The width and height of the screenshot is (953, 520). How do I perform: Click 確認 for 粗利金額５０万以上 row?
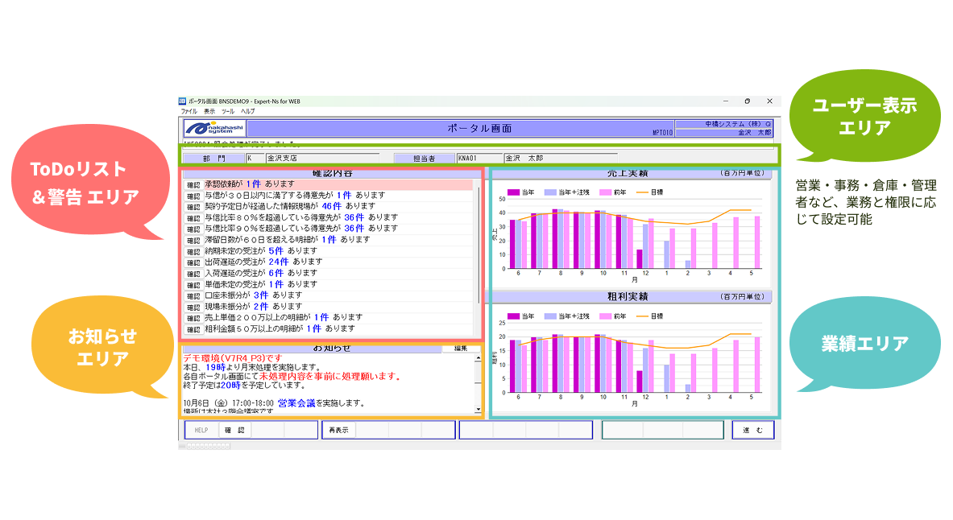(193, 329)
